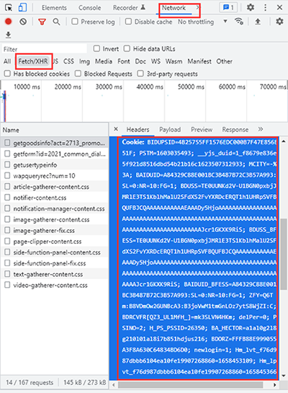Show more request detail tabs after Response

click(x=261, y=129)
